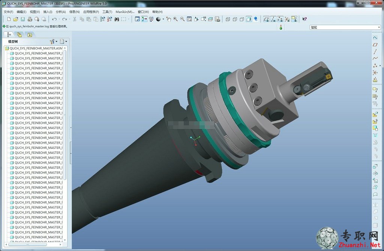The width and height of the screenshot is (384, 251).
Task: Open the appearance gallery sphere icon
Action: coord(158,19)
